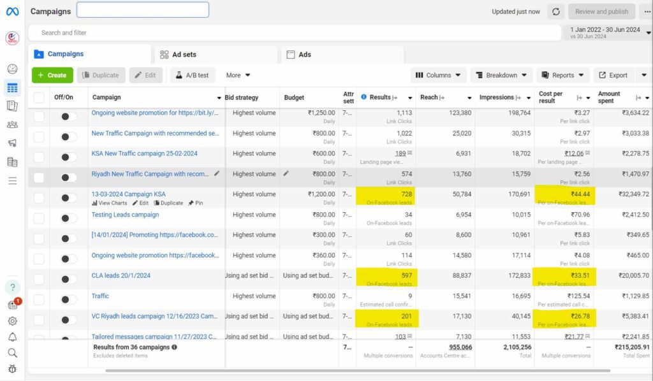Click inline Duplicate under 13-03-2024 Campaign KSA
The height and width of the screenshot is (381, 653).
click(168, 203)
